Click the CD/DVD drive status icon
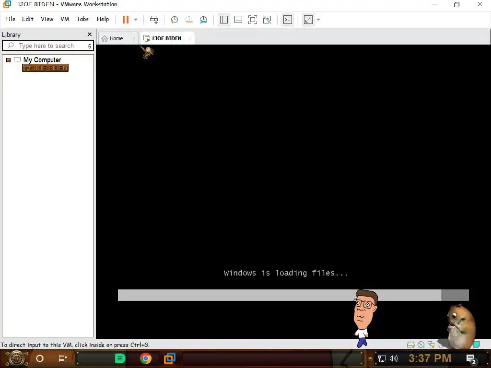Image resolution: width=491 pixels, height=368 pixels. [x=421, y=345]
